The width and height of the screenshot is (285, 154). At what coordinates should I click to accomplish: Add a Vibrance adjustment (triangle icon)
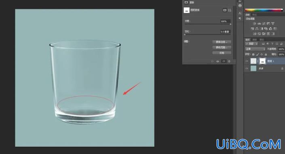(273, 23)
